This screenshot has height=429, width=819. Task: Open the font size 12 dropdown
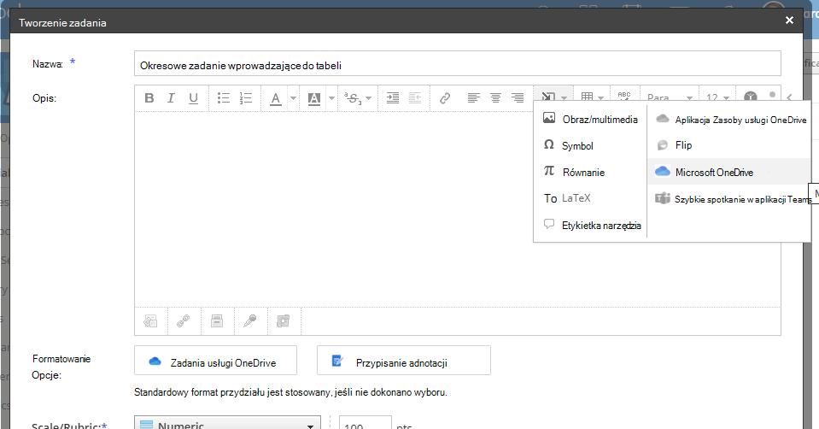(717, 97)
